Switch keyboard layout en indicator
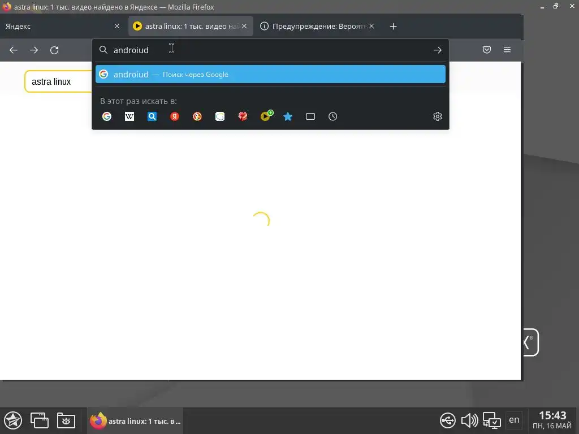Viewport: 579px width, 434px height. (x=514, y=420)
